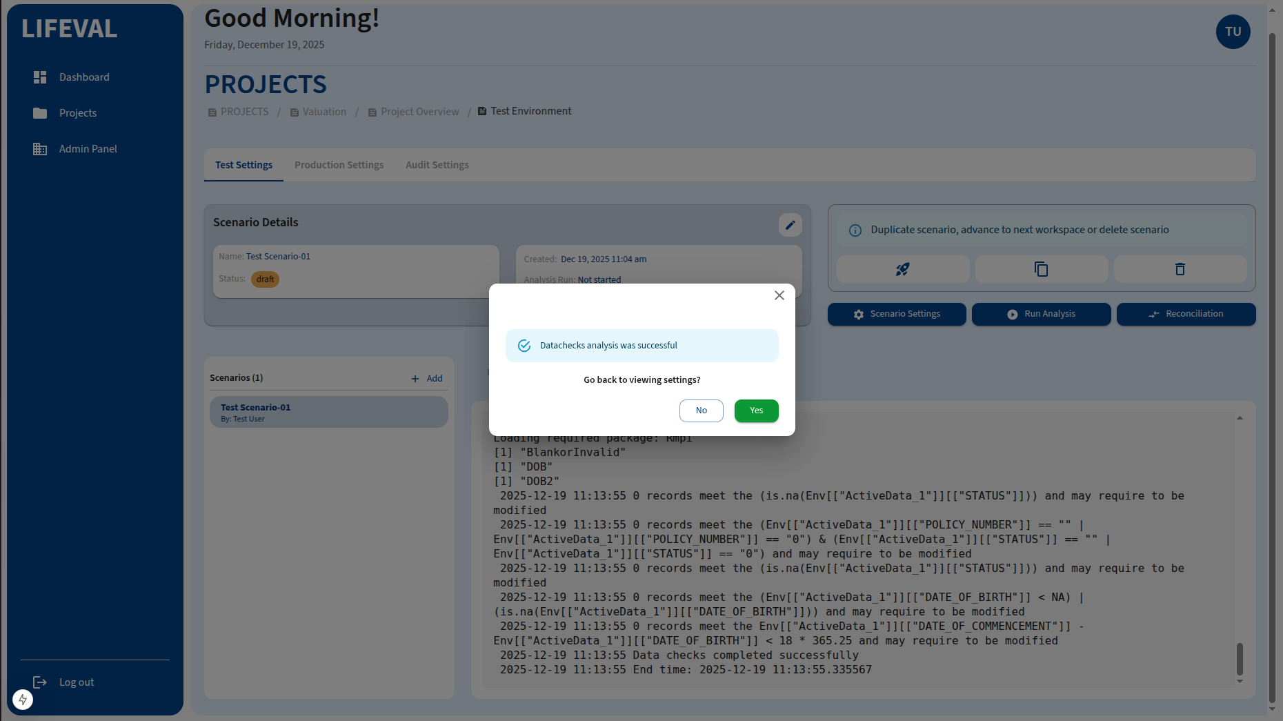
Task: Close the Datachecks success dialog
Action: pyautogui.click(x=779, y=295)
